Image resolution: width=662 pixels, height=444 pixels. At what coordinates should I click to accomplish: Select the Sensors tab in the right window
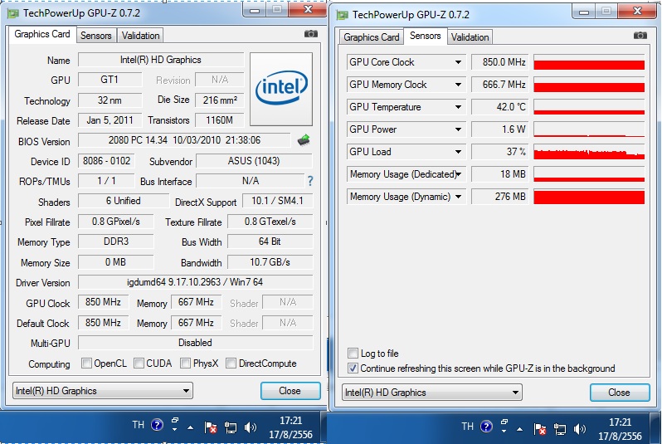pos(425,36)
